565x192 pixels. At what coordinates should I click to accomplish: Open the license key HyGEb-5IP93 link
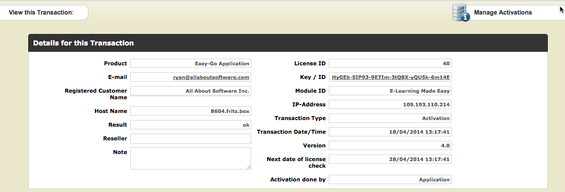[391, 77]
